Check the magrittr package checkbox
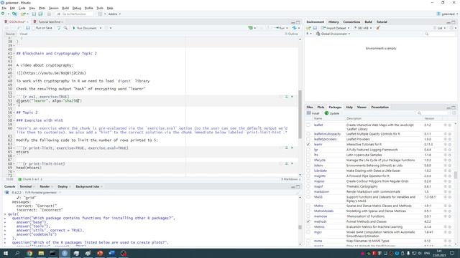 pos(308,176)
